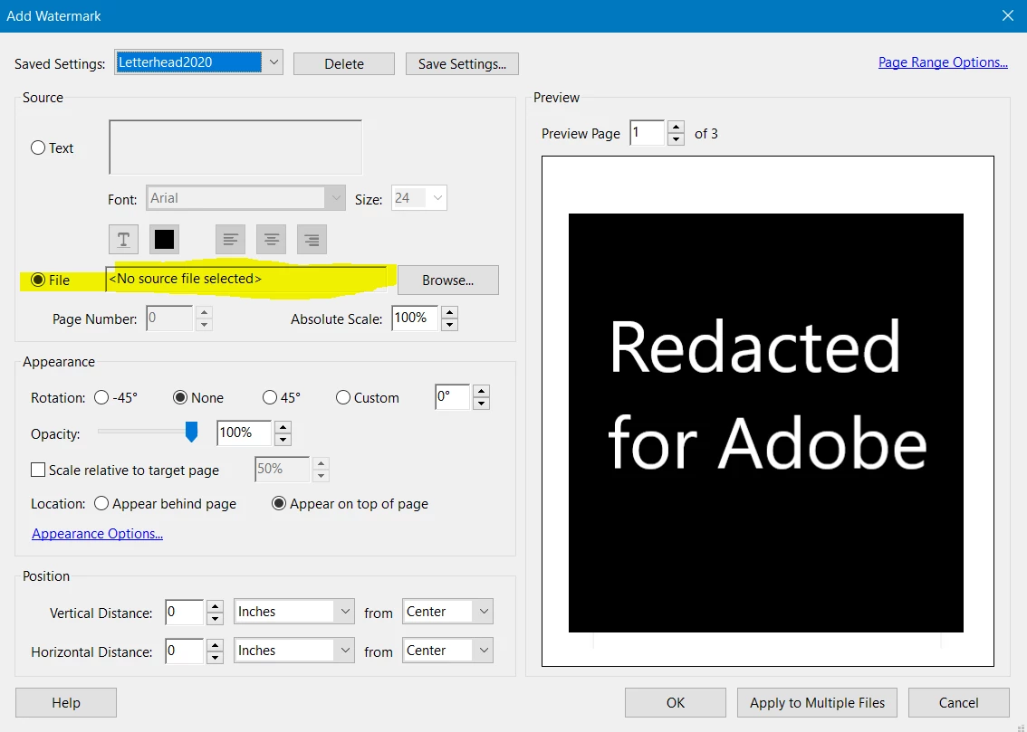Viewport: 1027px width, 732px height.
Task: Enable Scale relative to target page
Action: click(38, 471)
